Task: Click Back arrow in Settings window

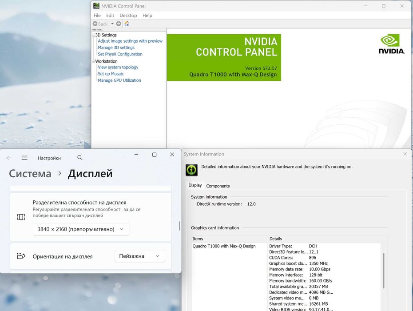Action: tap(9, 158)
